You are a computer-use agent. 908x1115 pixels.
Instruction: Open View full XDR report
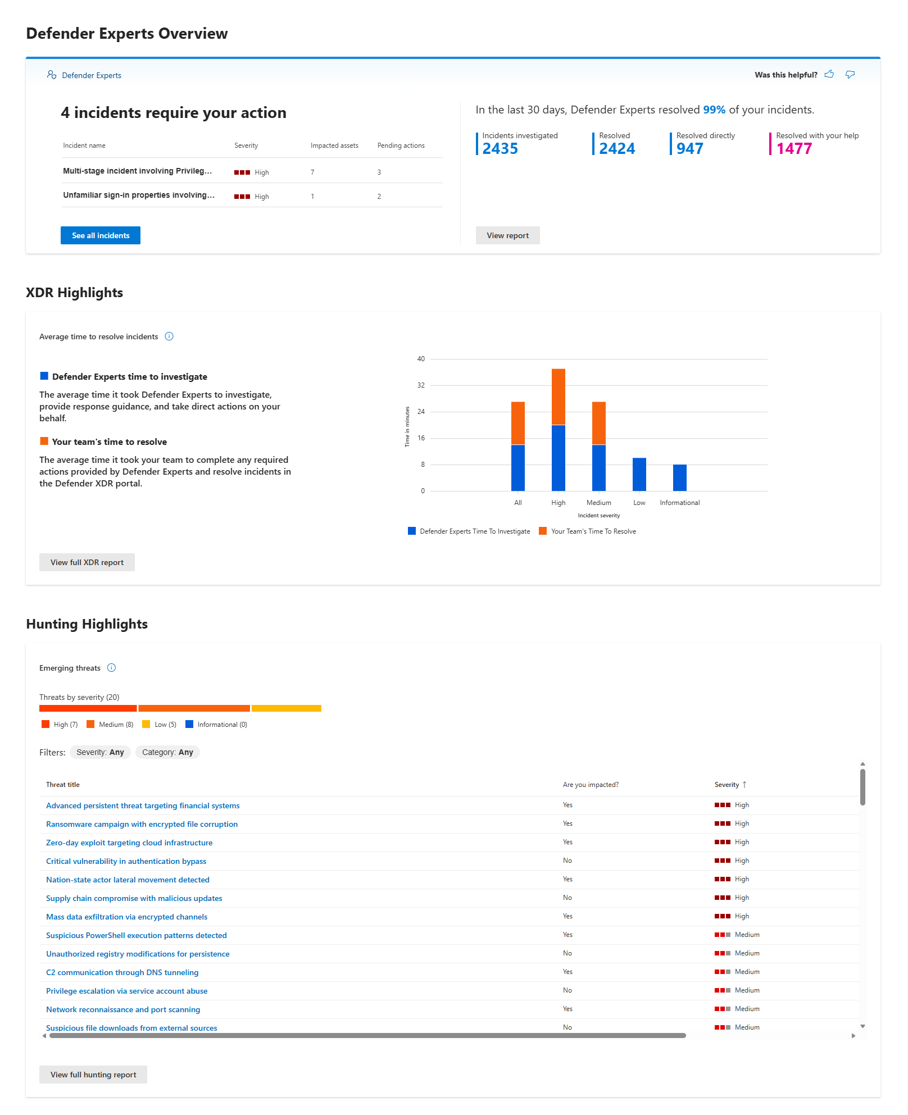(87, 562)
